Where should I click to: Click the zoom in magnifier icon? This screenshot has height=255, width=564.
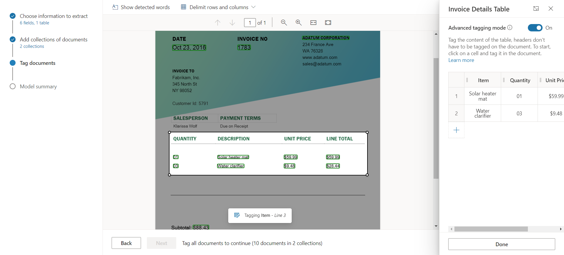[298, 23]
